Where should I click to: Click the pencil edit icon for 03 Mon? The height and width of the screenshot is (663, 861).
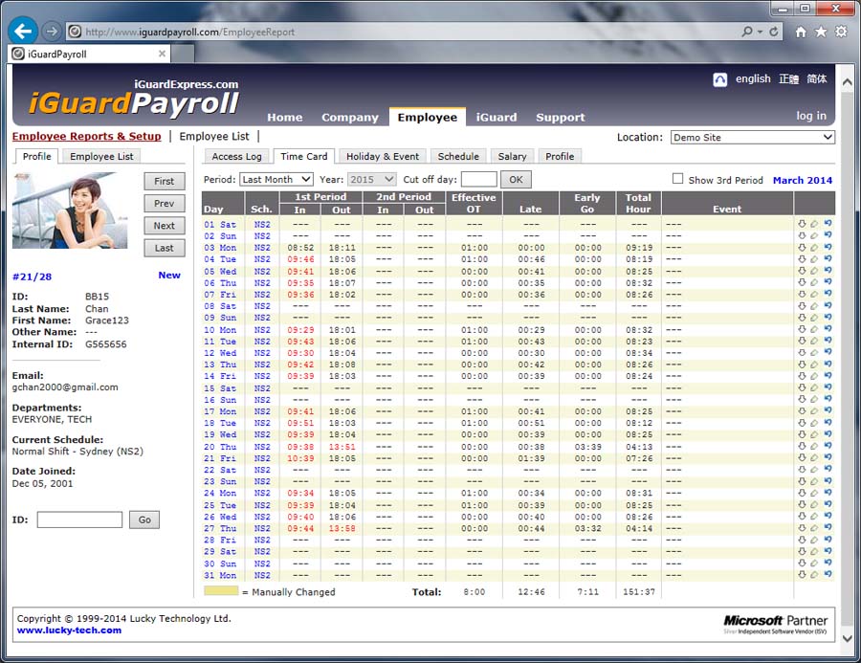click(814, 248)
